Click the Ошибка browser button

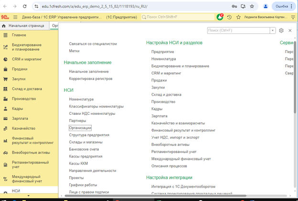point(284,6)
